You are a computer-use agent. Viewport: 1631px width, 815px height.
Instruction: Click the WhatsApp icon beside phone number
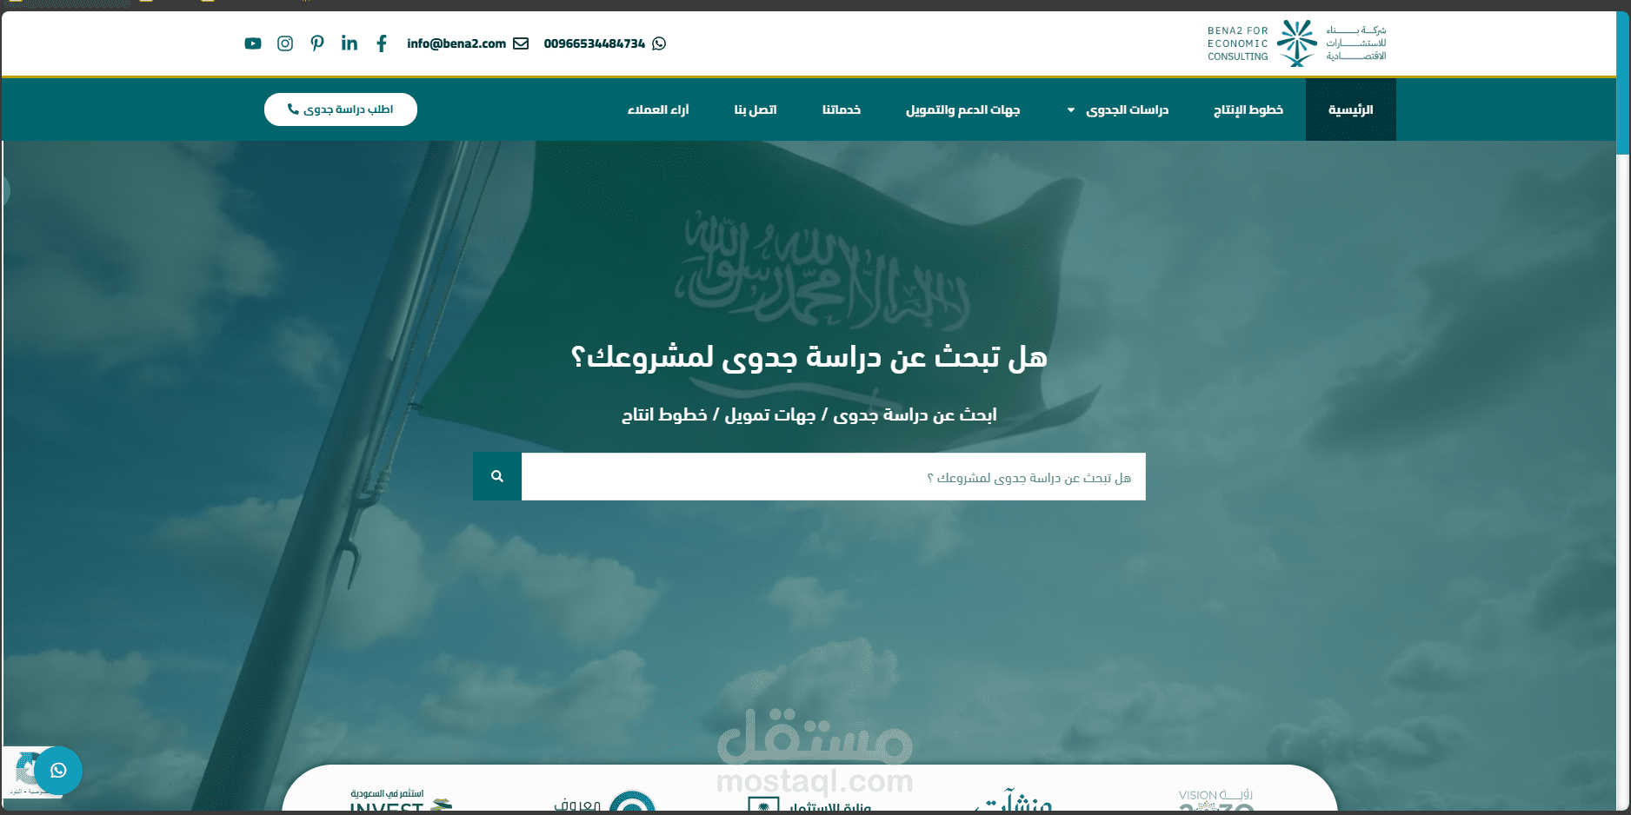coord(659,43)
